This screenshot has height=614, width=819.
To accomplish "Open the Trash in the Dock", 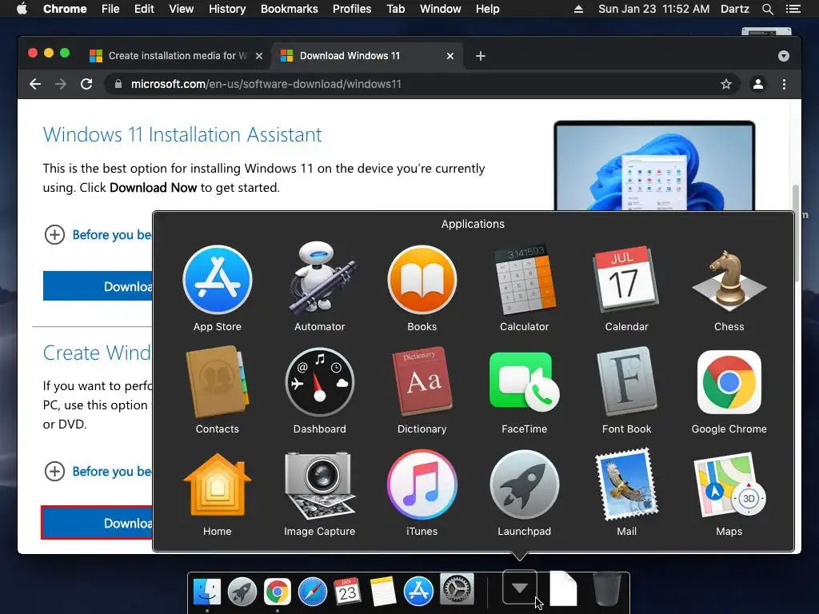I will [x=607, y=590].
